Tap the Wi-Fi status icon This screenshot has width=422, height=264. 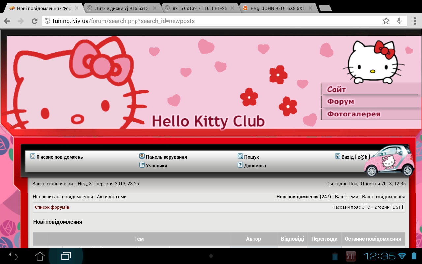(402, 256)
